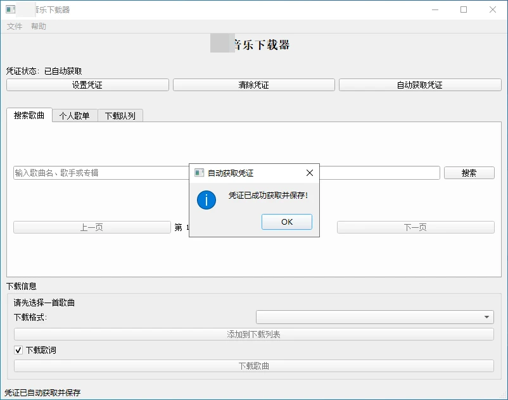Go to 下一页 of results
This screenshot has width=508, height=400.
click(x=415, y=227)
